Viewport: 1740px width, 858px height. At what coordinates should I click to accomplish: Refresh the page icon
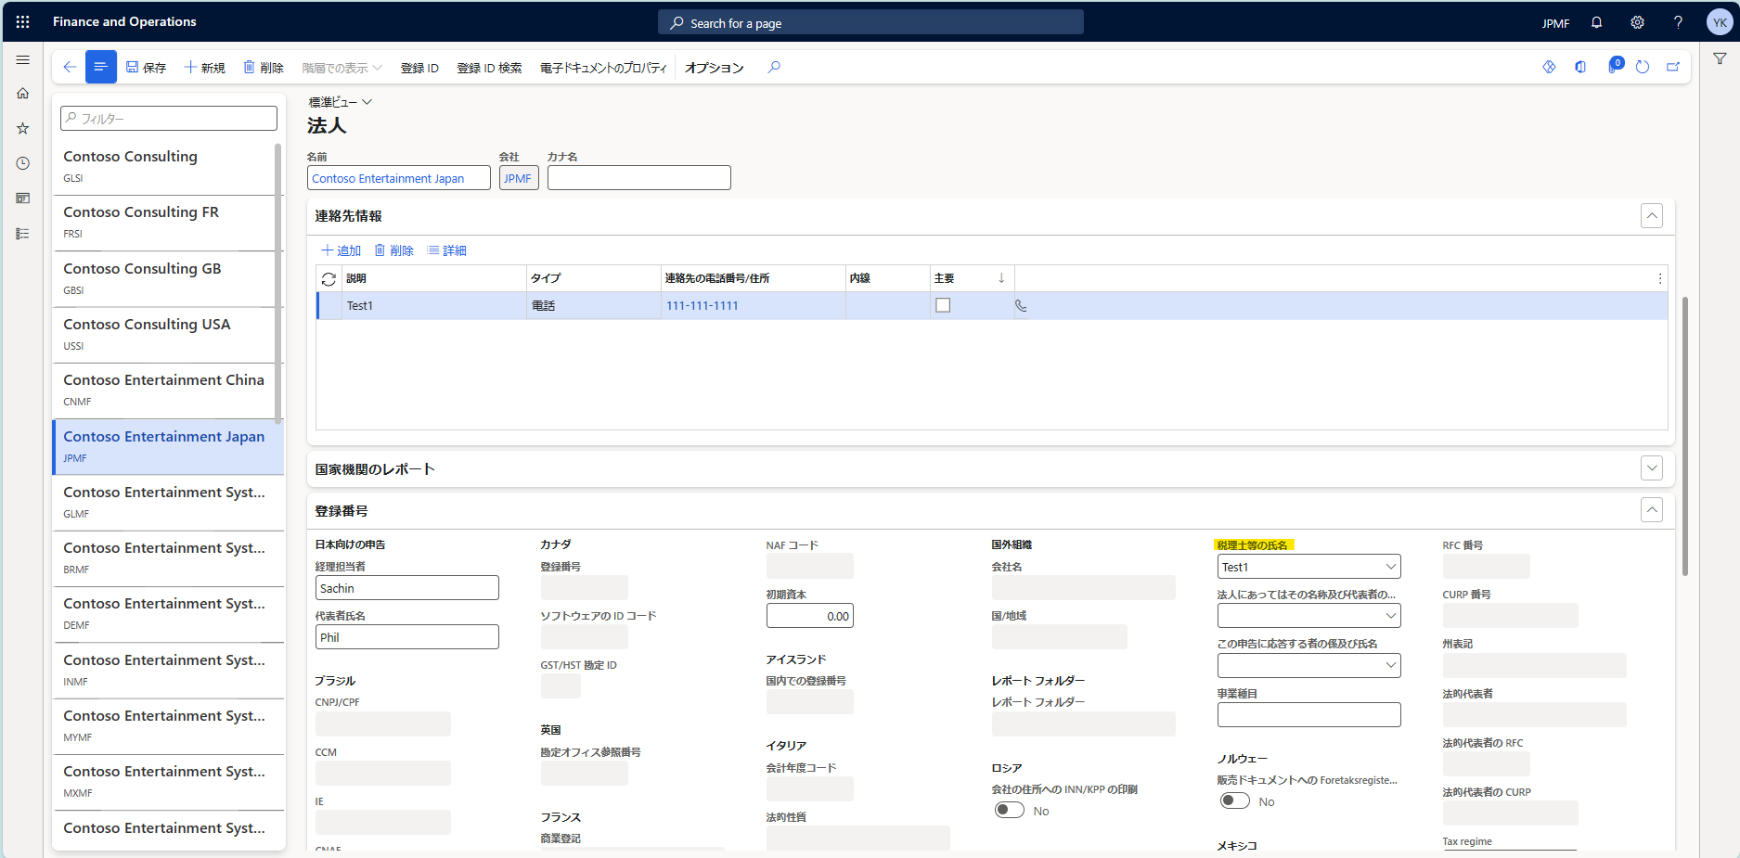pos(1643,67)
